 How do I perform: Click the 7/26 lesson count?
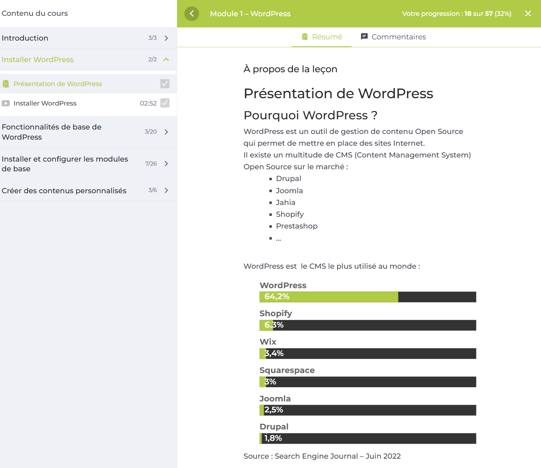(x=151, y=164)
